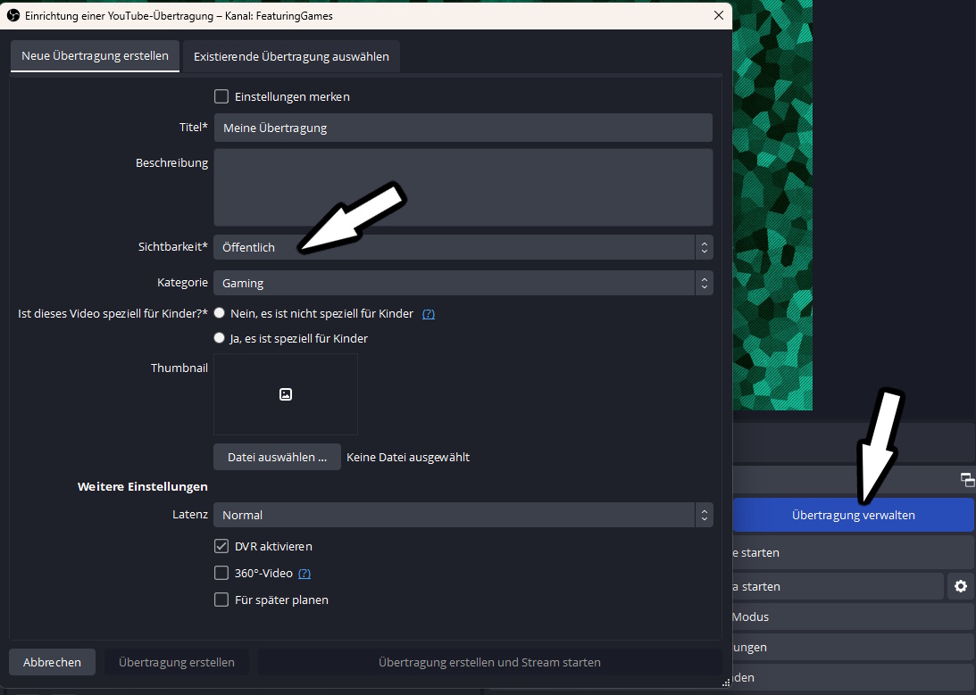
Task: Click the thumbnail image placeholder icon
Action: point(286,394)
